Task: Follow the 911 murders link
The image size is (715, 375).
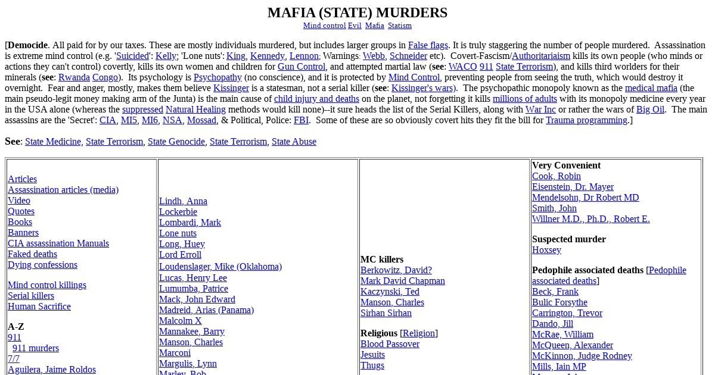Action: pyautogui.click(x=36, y=348)
